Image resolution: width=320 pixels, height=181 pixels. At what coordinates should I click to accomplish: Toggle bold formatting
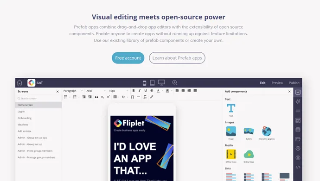134,91
